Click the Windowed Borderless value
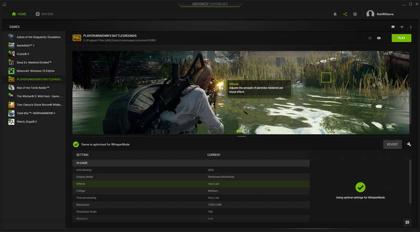 pos(221,177)
